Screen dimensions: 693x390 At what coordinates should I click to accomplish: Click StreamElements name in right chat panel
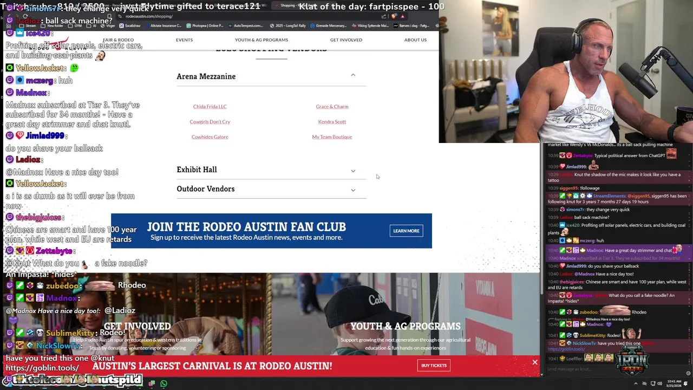tap(609, 196)
